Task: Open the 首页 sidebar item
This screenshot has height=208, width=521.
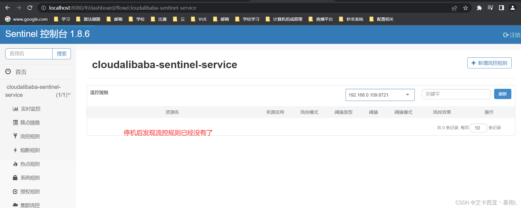Action: (38, 72)
